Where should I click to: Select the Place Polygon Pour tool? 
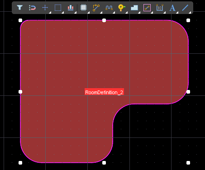[x=134, y=8]
